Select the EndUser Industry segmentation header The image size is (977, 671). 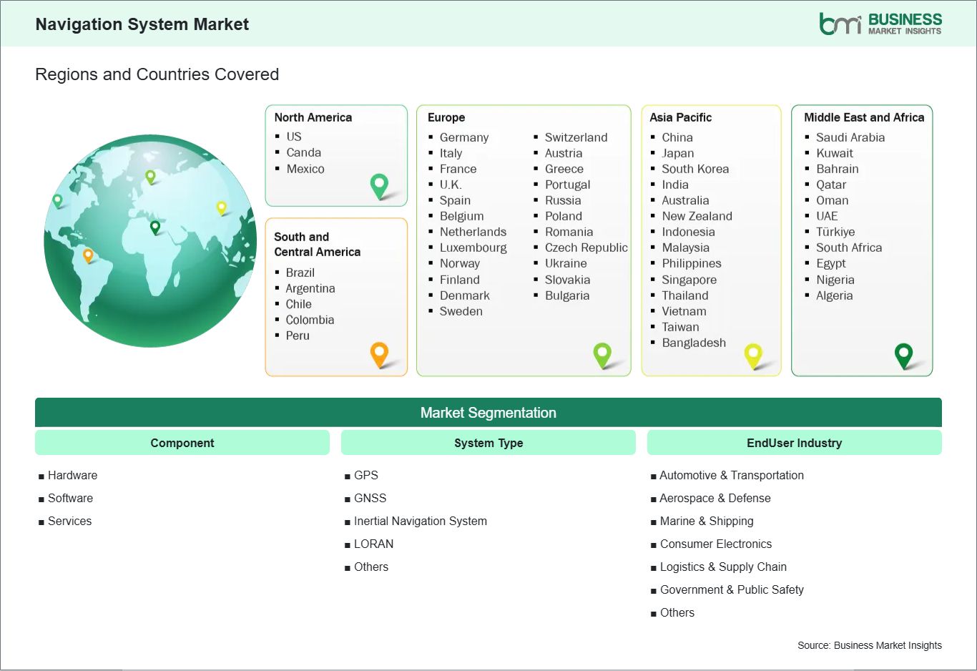[795, 443]
